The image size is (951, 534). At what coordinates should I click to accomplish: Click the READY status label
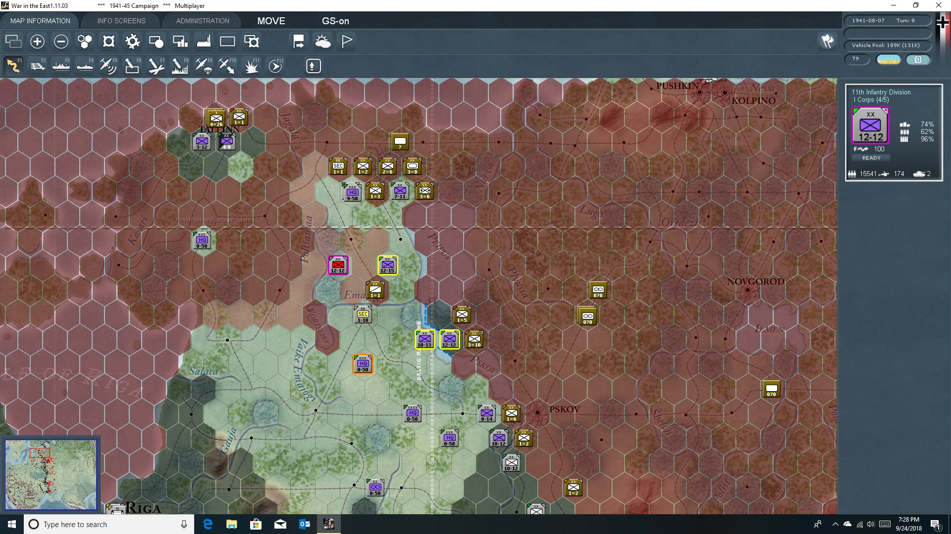coord(871,158)
